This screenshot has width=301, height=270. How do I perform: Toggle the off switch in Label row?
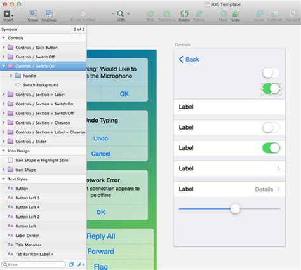[x=271, y=128]
